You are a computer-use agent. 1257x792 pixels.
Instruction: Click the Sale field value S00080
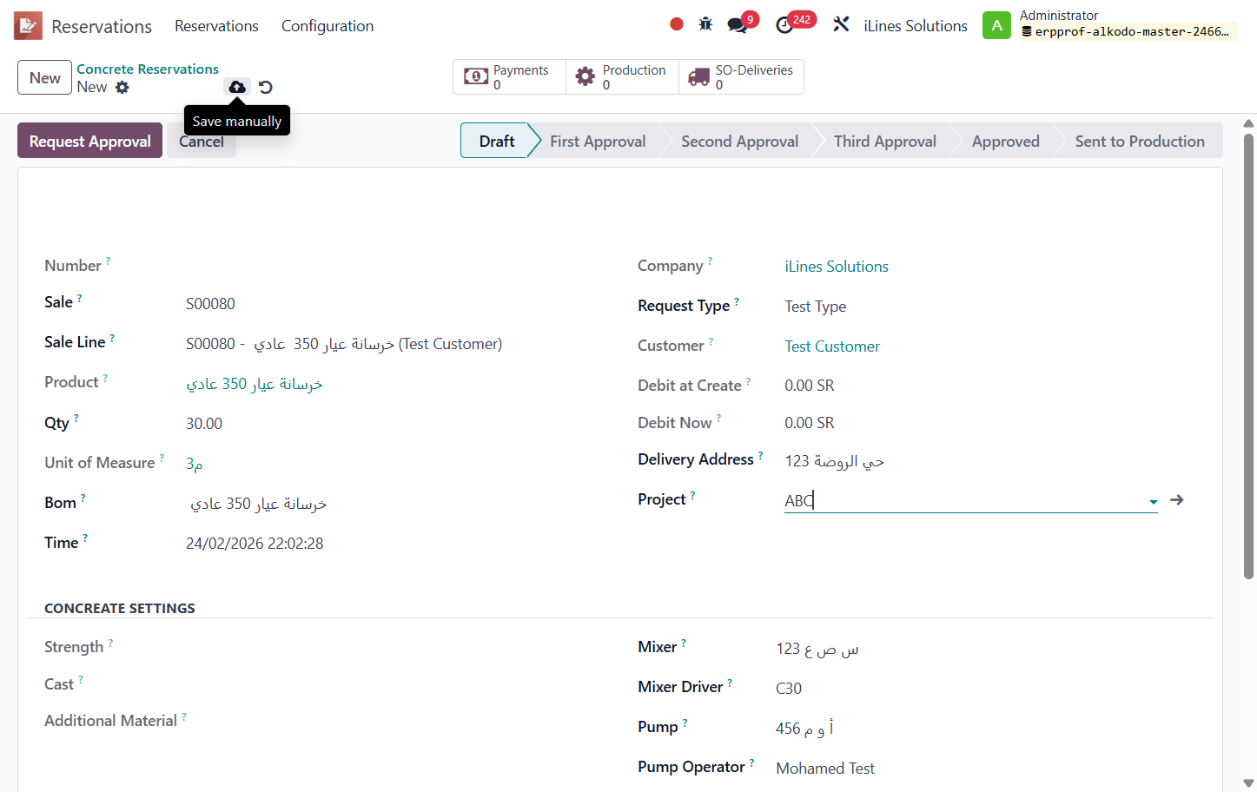point(210,304)
